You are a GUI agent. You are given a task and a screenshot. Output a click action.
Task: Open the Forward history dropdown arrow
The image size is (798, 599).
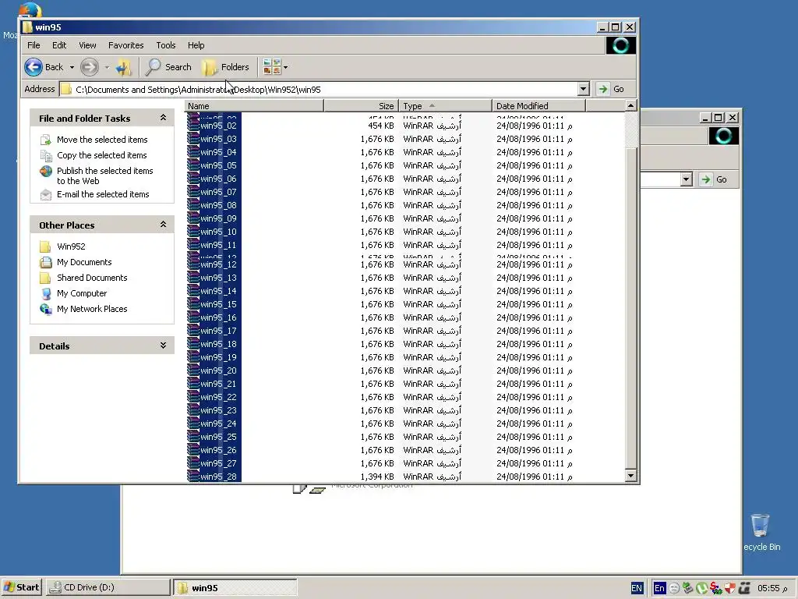[107, 67]
